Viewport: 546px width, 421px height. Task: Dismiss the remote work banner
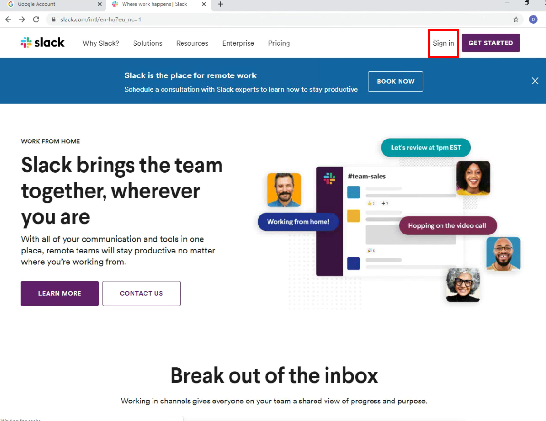pos(535,81)
